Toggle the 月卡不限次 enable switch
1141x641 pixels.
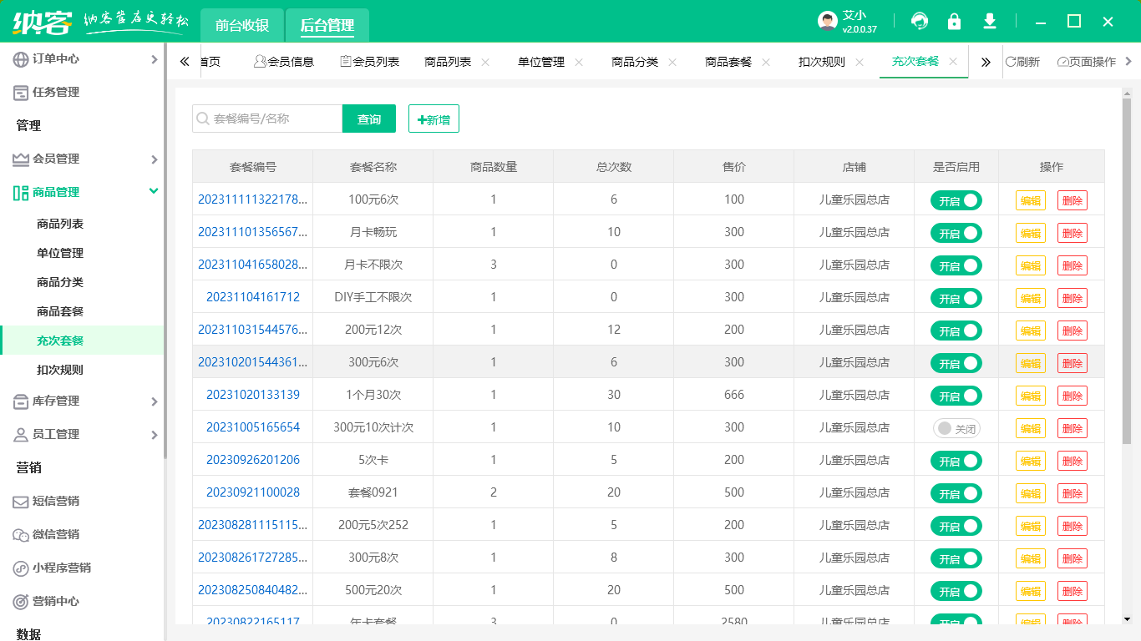[x=956, y=265]
